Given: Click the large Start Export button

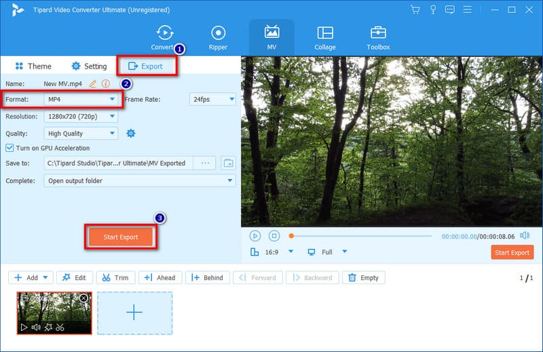Looking at the screenshot, I should coord(121,237).
